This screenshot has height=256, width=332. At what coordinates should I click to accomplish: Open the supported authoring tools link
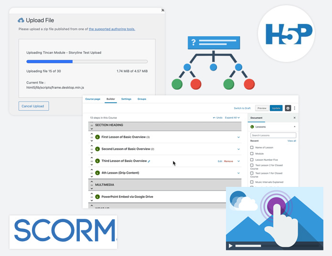click(x=112, y=29)
